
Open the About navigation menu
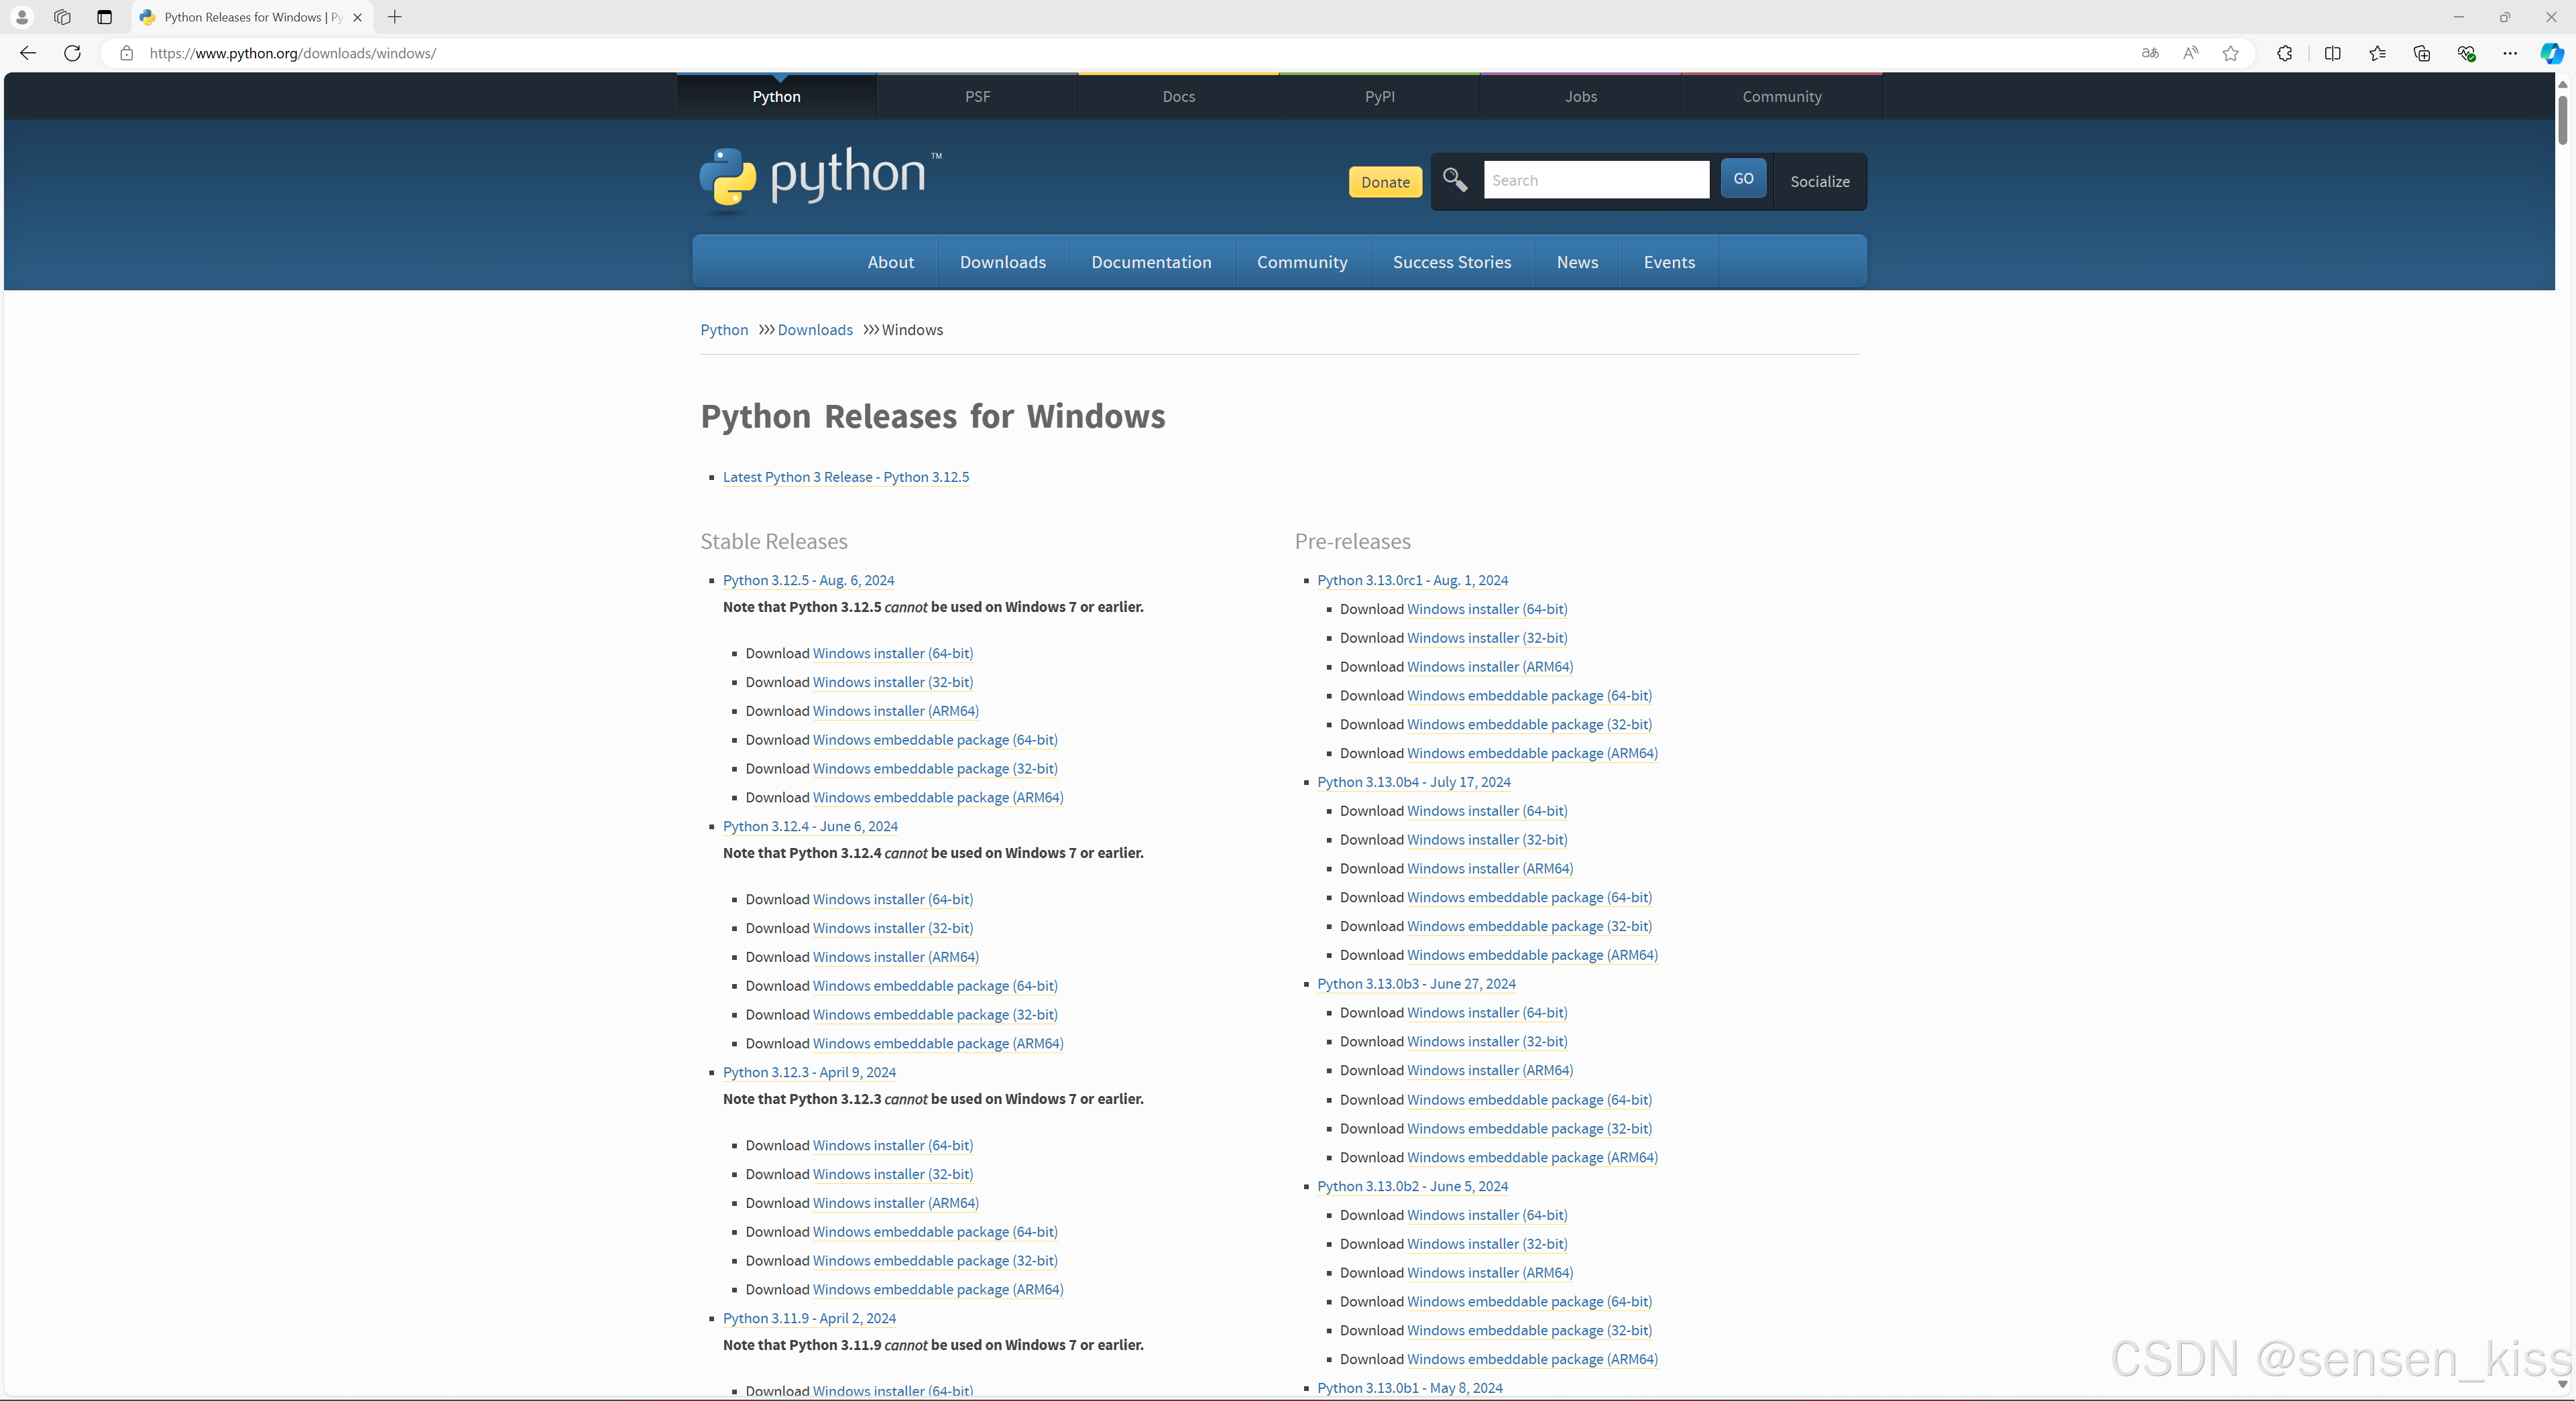click(x=890, y=262)
